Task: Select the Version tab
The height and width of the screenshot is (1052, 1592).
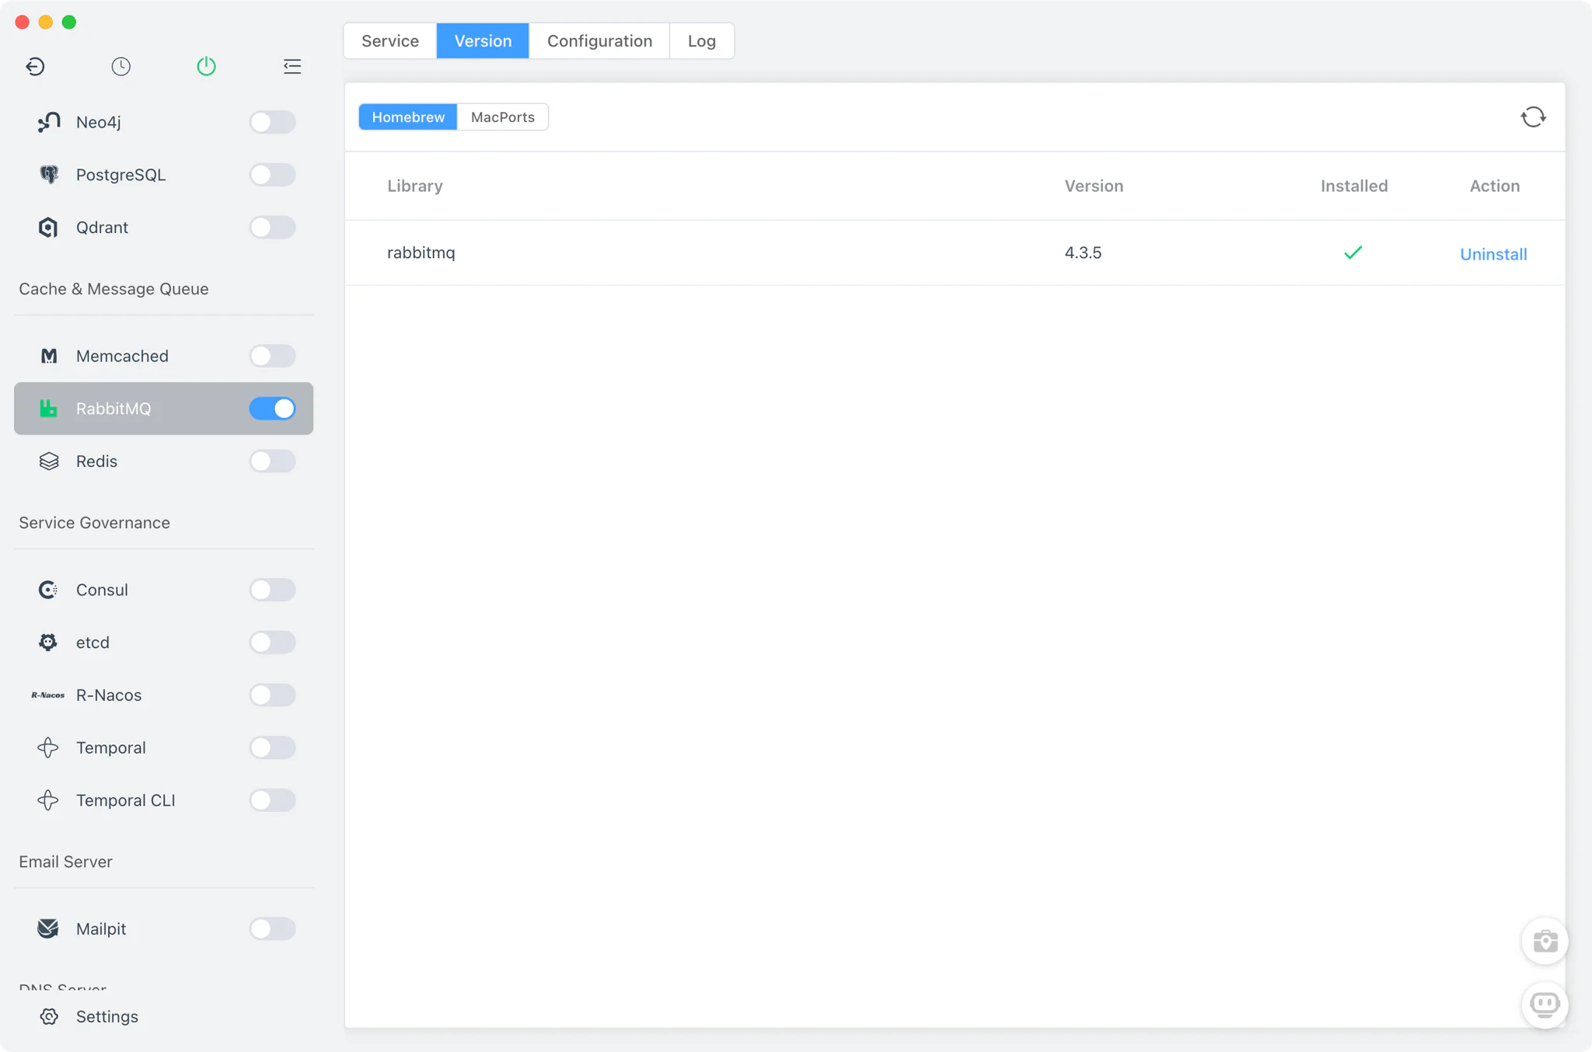Action: click(x=483, y=40)
